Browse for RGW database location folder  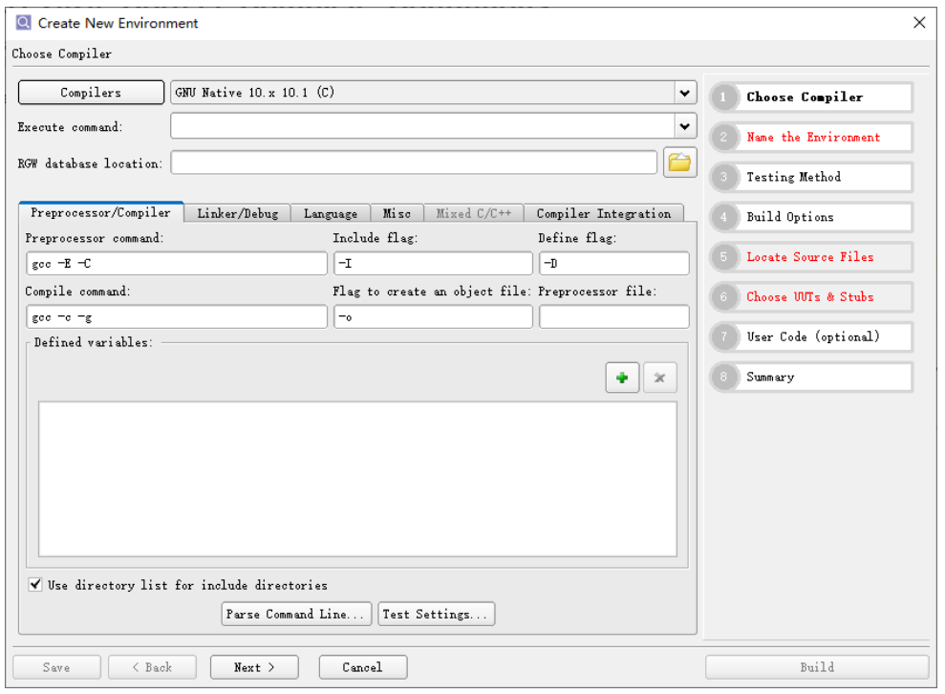click(x=679, y=163)
